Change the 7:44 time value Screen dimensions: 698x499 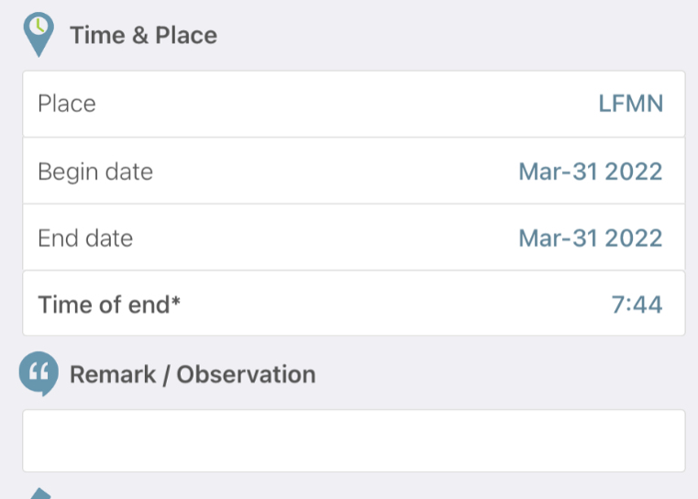point(637,305)
